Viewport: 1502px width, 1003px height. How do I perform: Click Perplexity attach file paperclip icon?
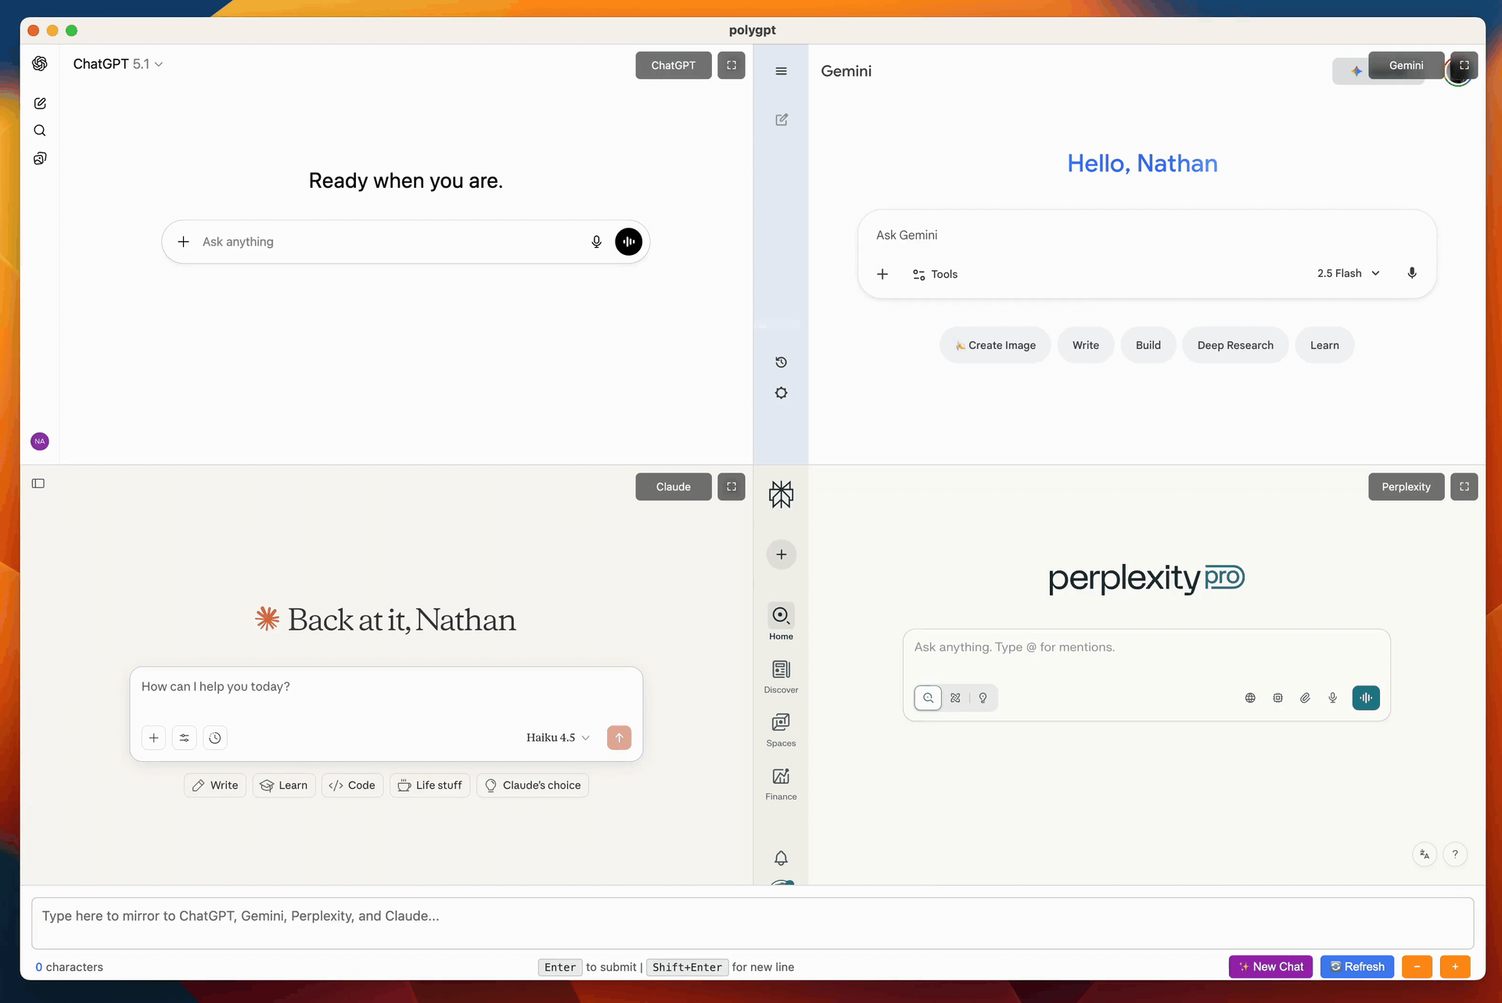(1305, 698)
